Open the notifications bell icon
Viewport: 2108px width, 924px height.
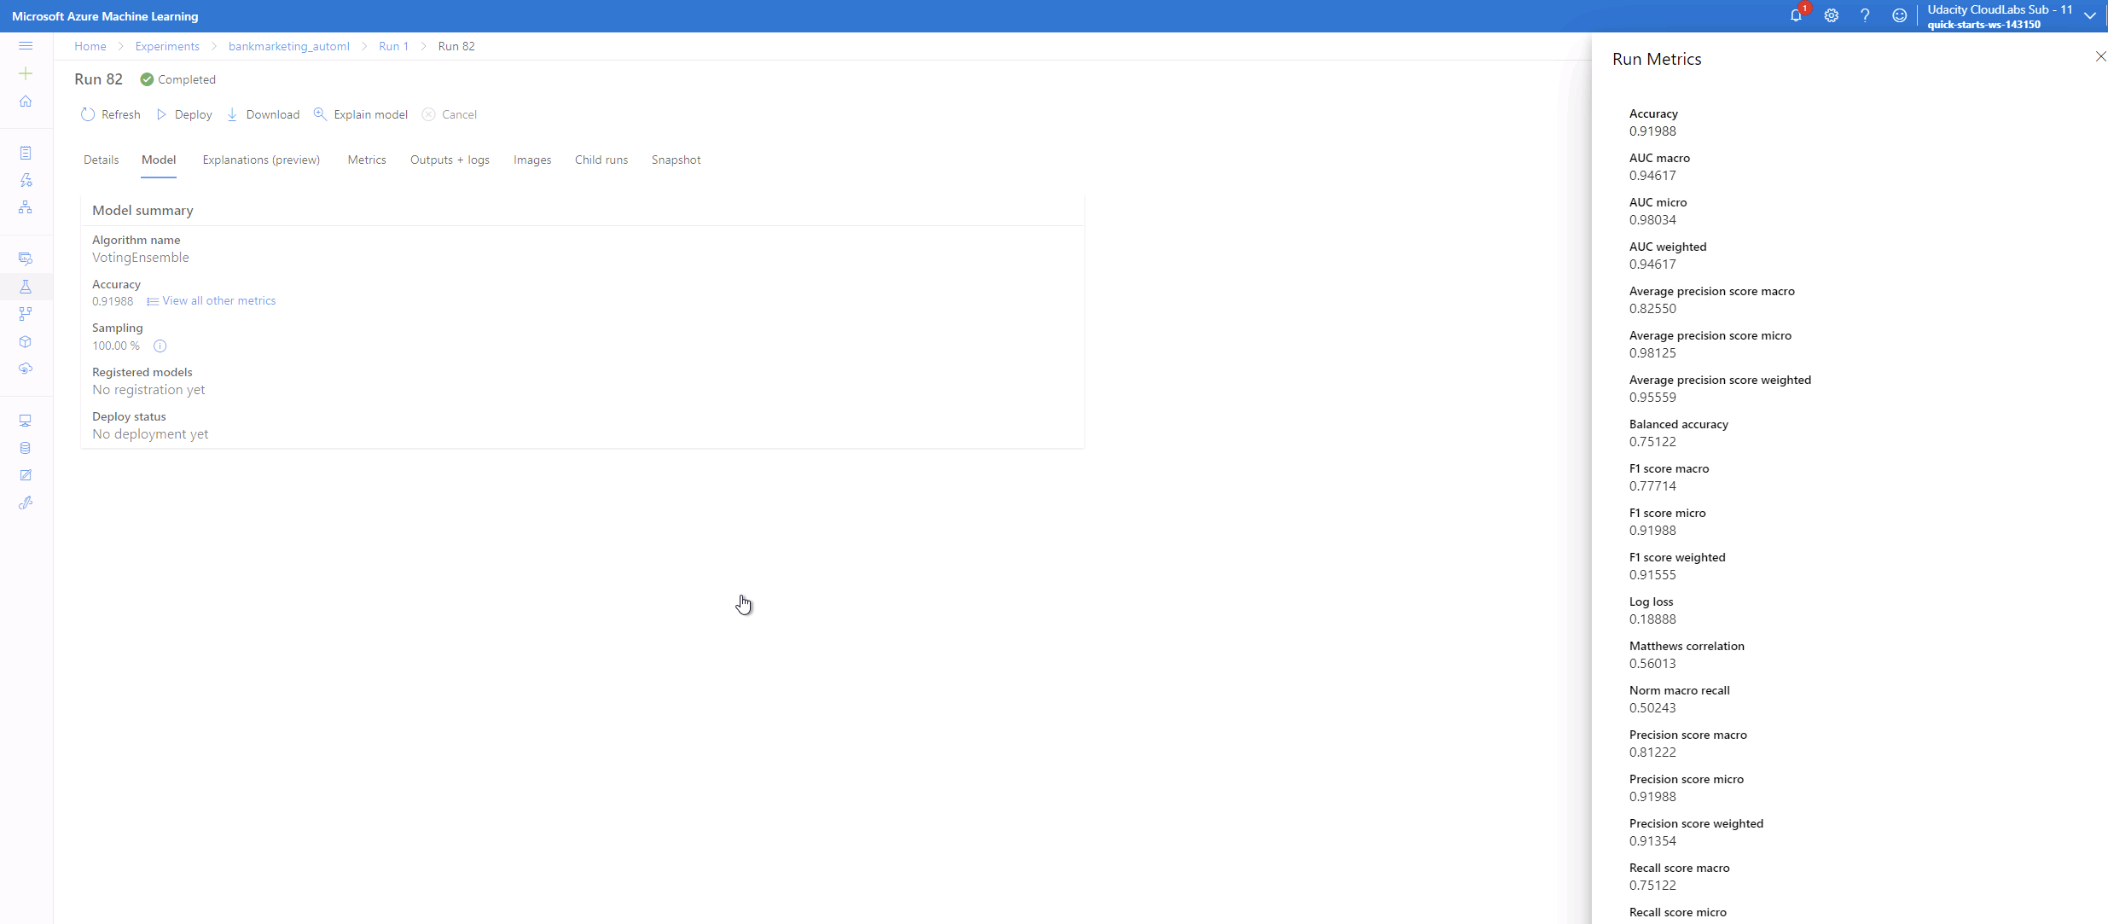click(1796, 15)
